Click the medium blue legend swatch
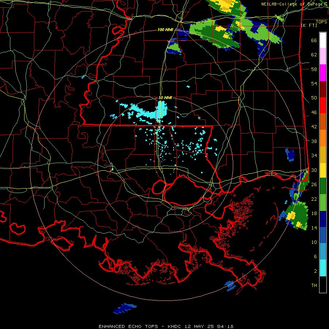Viewport: 329px width, 329px height. [323, 235]
